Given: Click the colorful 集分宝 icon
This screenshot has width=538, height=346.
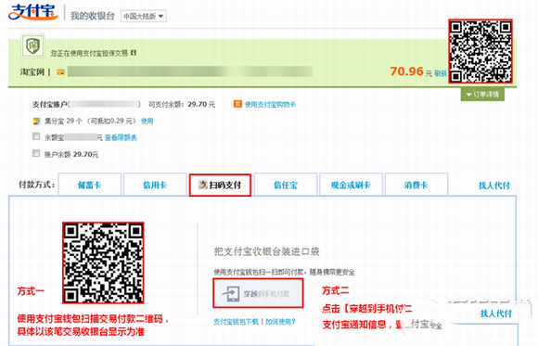Looking at the screenshot, I should (36, 121).
